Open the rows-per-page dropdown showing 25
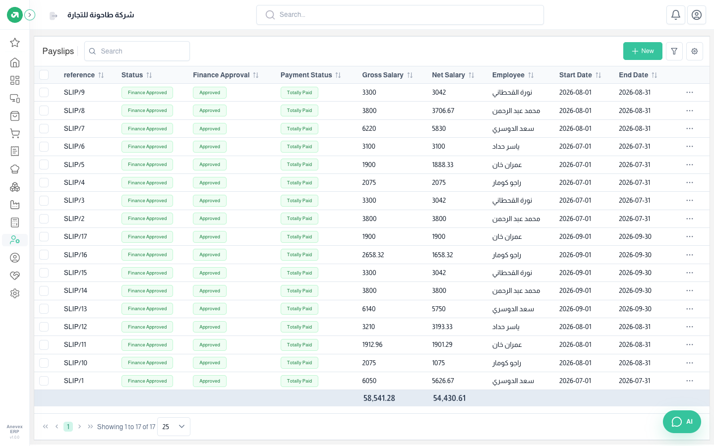Viewport: 714px width, 446px height. (x=174, y=427)
